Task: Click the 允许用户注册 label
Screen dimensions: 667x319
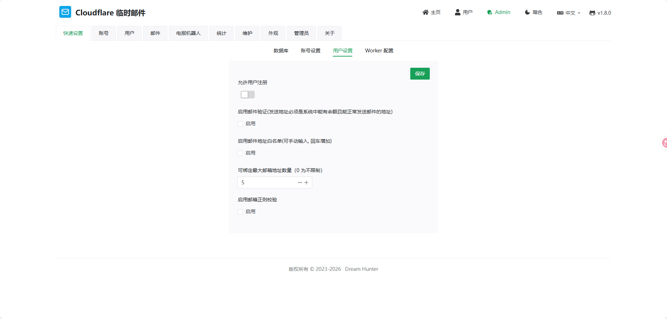Action: coord(253,82)
